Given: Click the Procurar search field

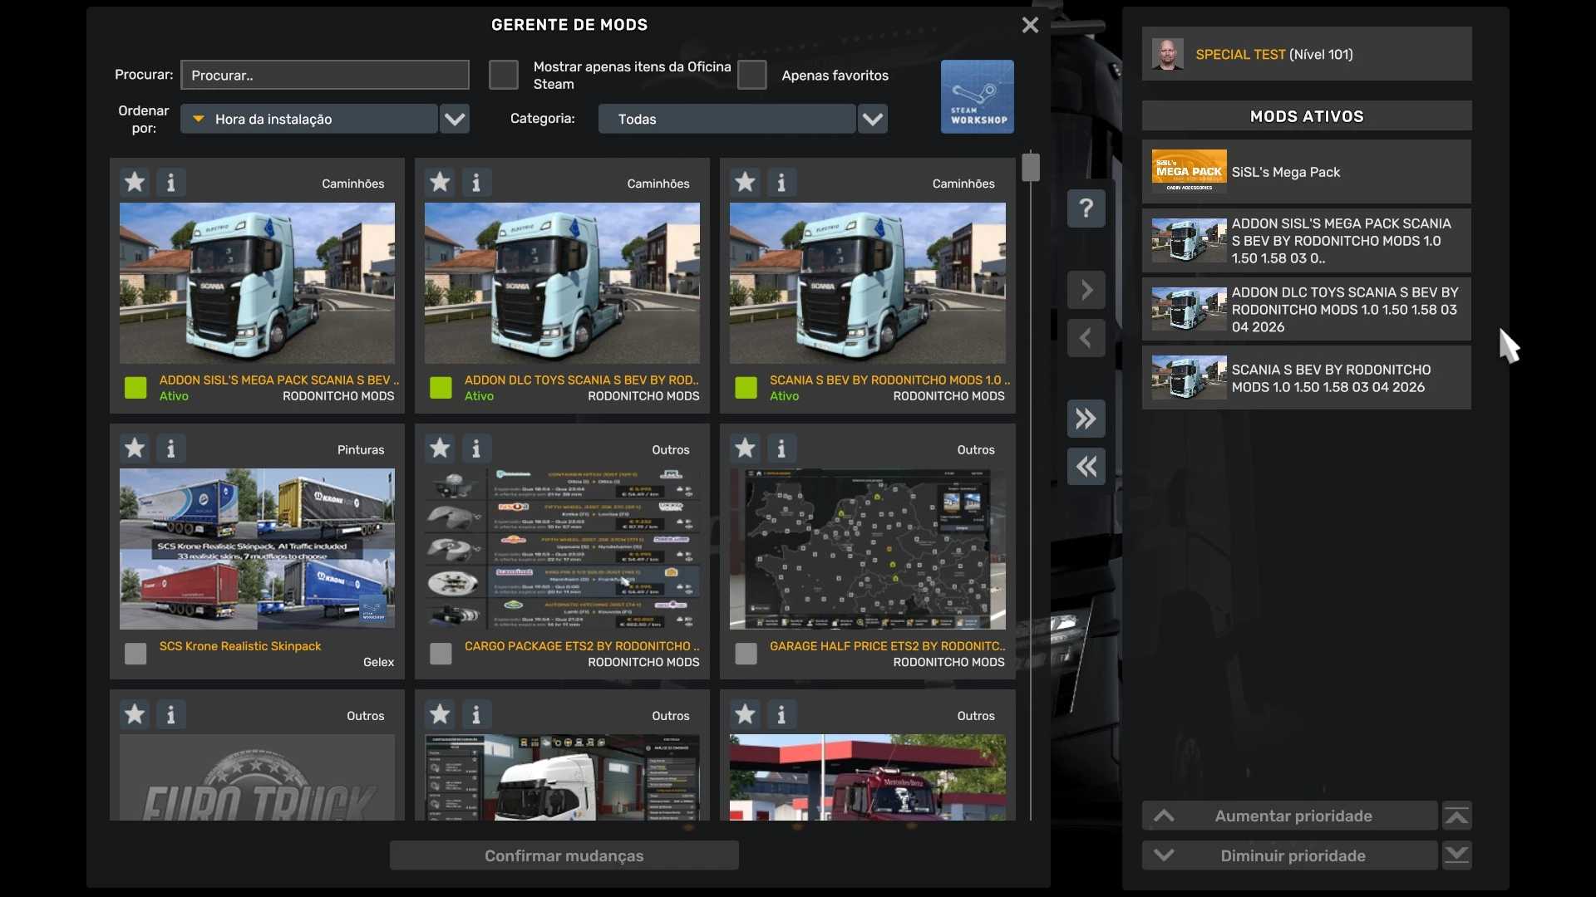Looking at the screenshot, I should pos(324,75).
